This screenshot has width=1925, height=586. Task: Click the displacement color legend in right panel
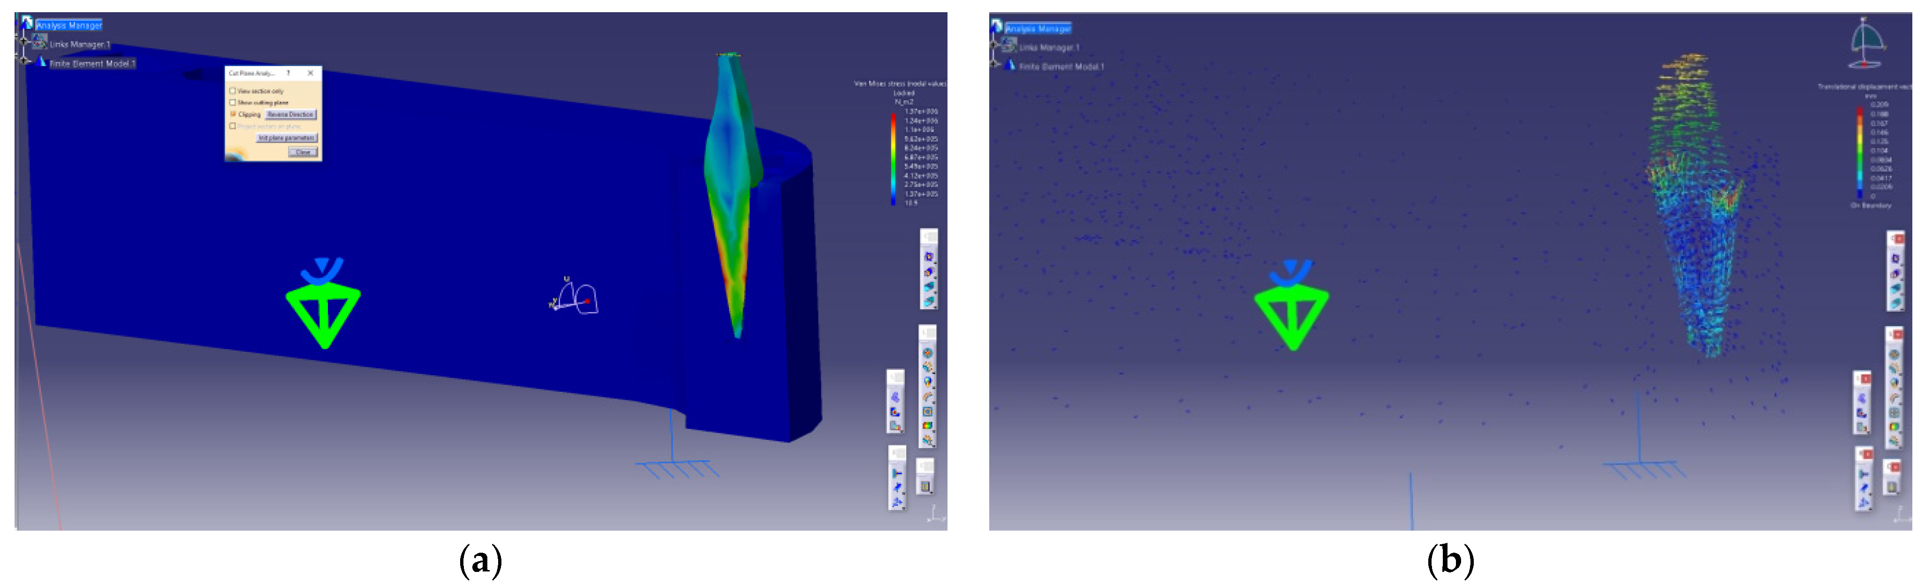(x=1859, y=152)
